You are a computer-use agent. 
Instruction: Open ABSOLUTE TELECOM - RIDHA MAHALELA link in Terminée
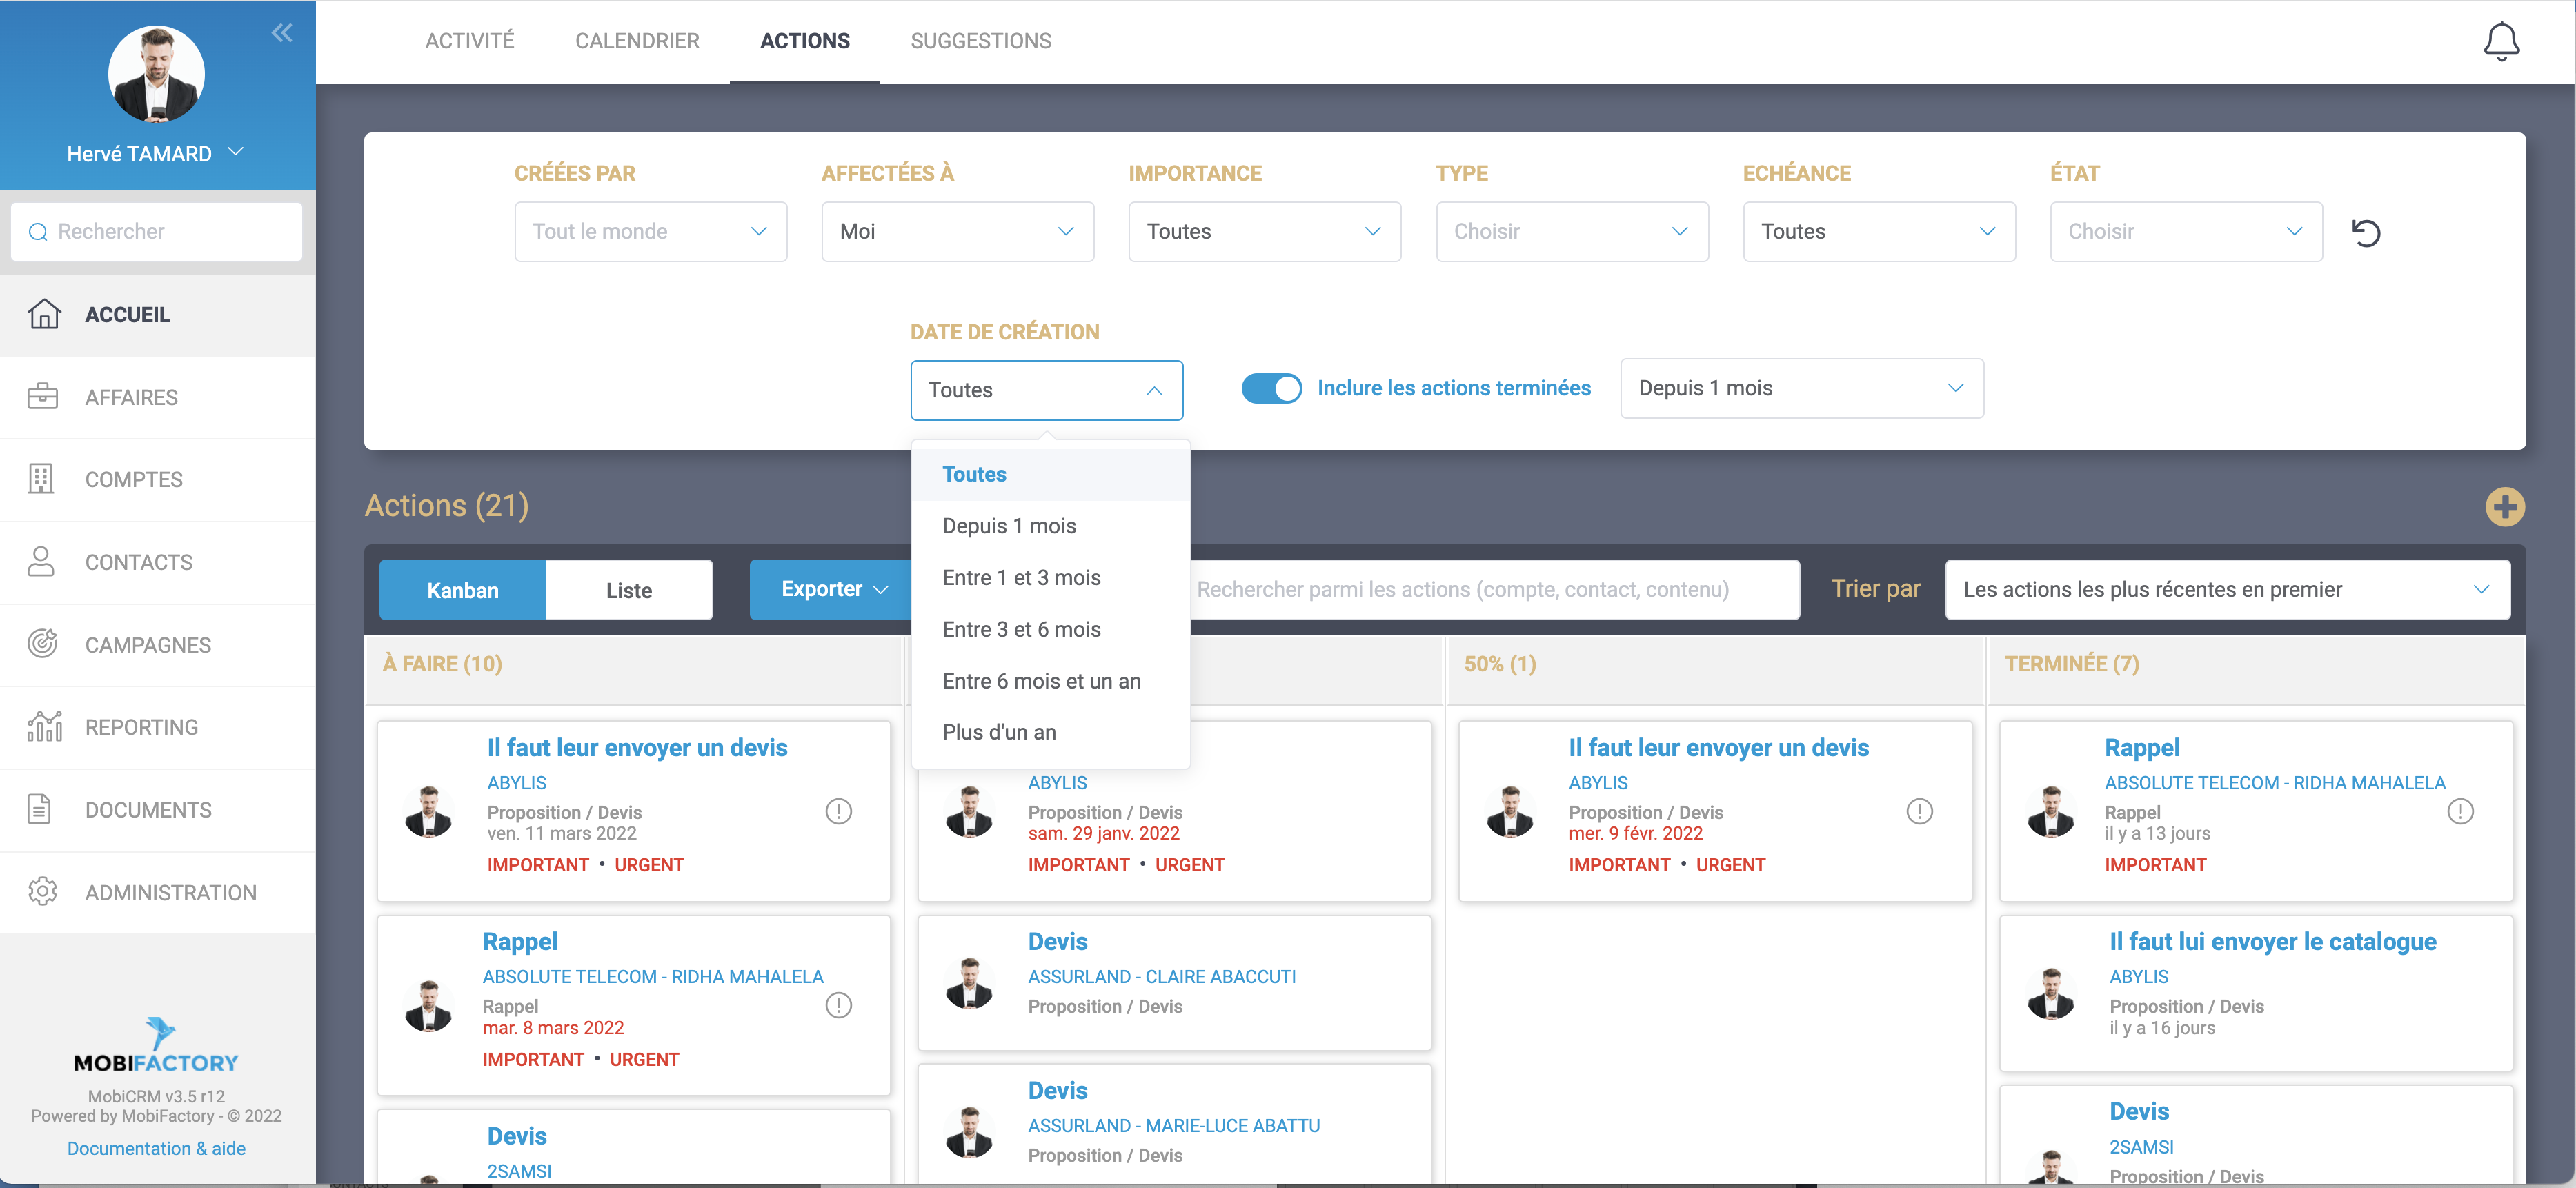point(2274,783)
